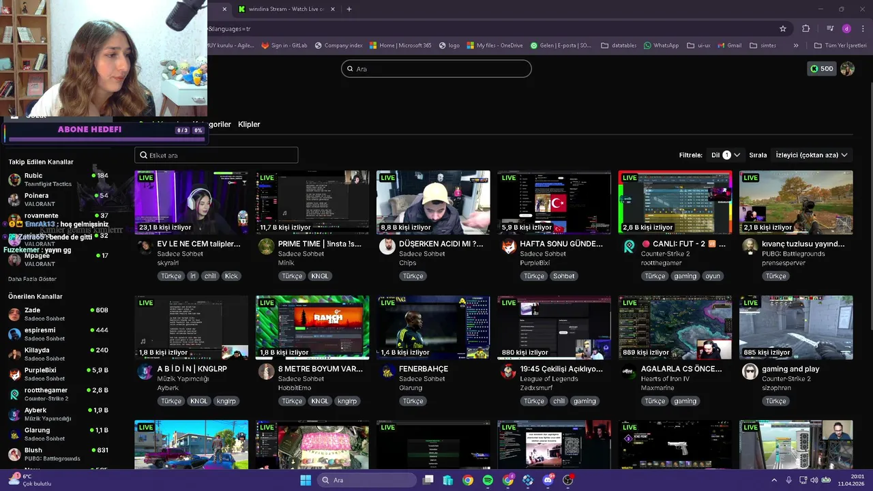Open the Glarung avatar on FENERBAHÇE stream
The width and height of the screenshot is (873, 491).
(387, 372)
